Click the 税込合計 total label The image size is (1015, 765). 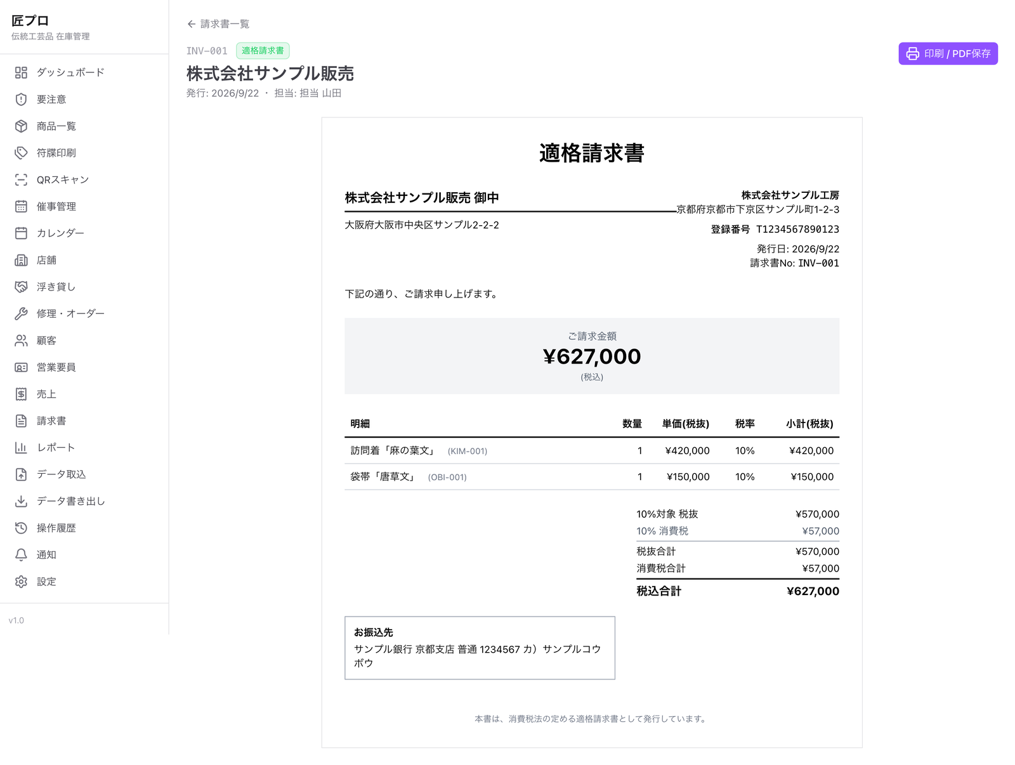point(658,591)
